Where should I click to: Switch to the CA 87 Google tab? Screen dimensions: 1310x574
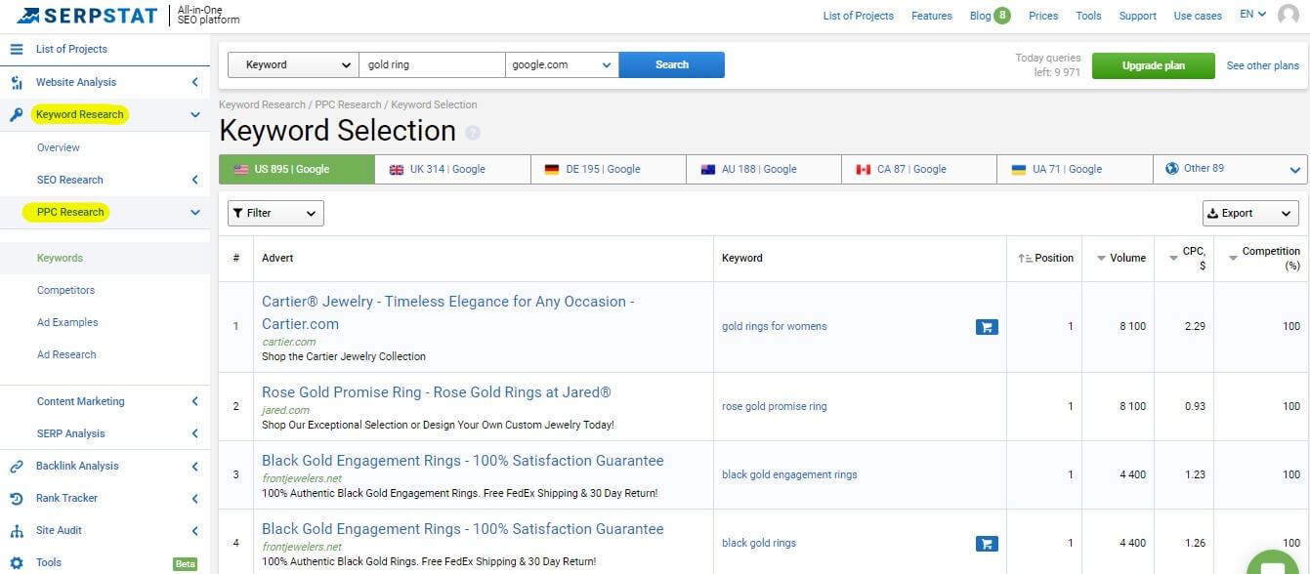[x=919, y=169]
